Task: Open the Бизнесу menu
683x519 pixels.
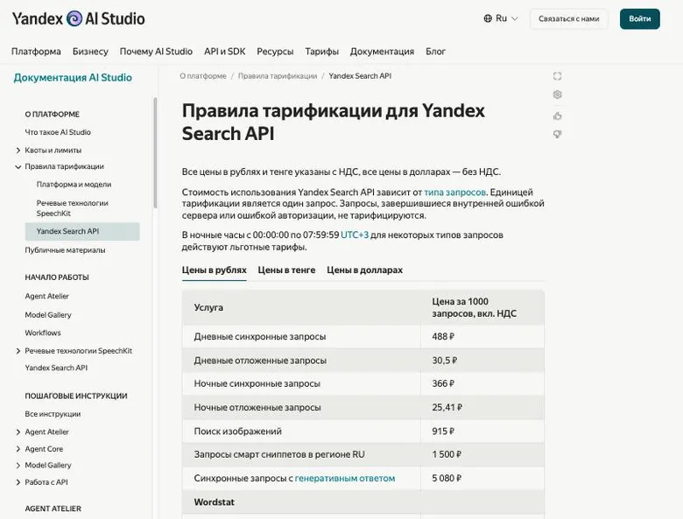Action: [90, 52]
